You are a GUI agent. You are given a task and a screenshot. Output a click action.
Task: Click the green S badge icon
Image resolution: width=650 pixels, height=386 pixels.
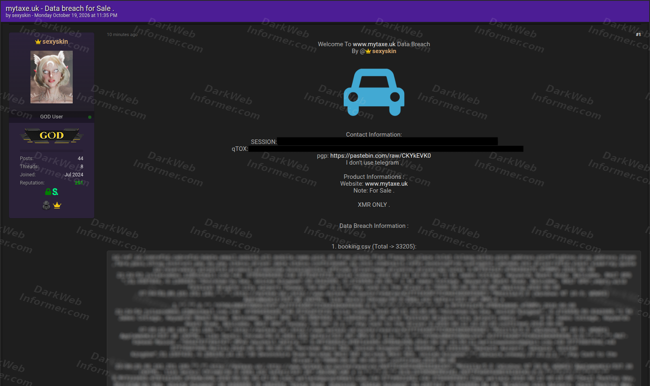pyautogui.click(x=55, y=192)
